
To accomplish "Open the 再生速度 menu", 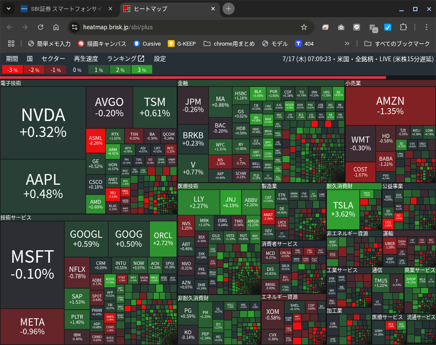I will [x=86, y=59].
